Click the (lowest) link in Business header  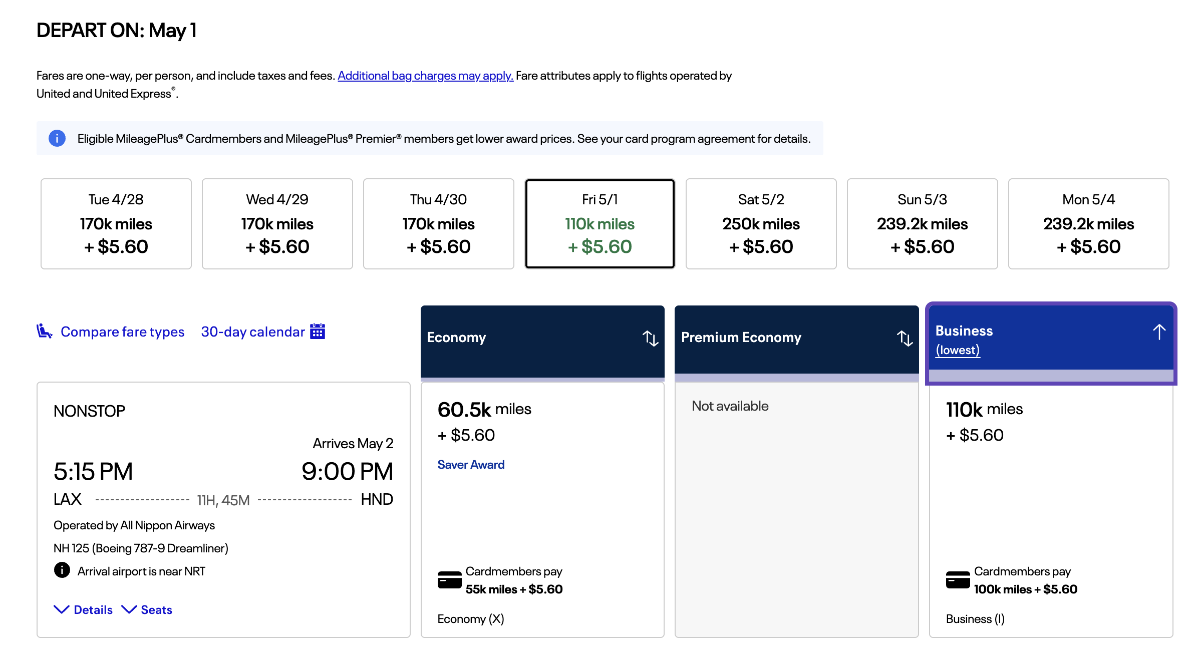pyautogui.click(x=957, y=350)
